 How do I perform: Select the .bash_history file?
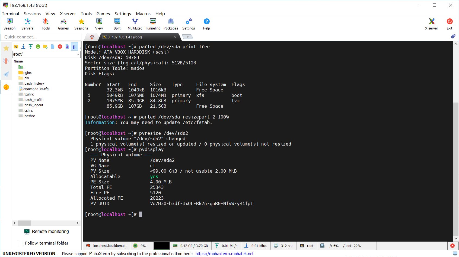(31, 83)
